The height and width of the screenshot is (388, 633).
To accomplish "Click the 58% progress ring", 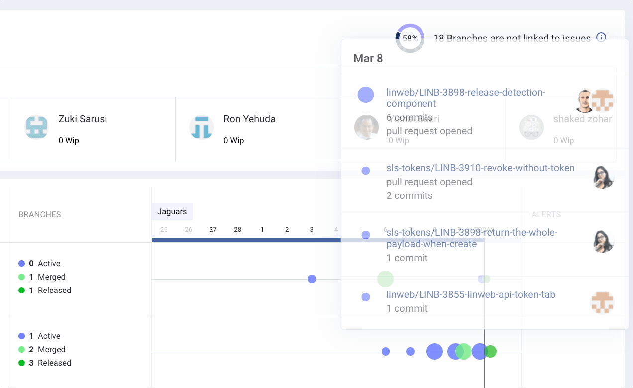I will [410, 38].
